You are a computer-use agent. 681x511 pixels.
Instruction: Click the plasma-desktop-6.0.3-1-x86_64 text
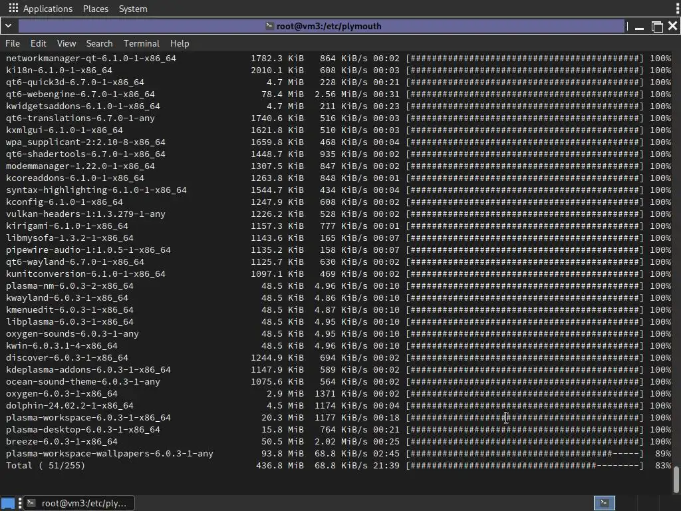point(83,430)
